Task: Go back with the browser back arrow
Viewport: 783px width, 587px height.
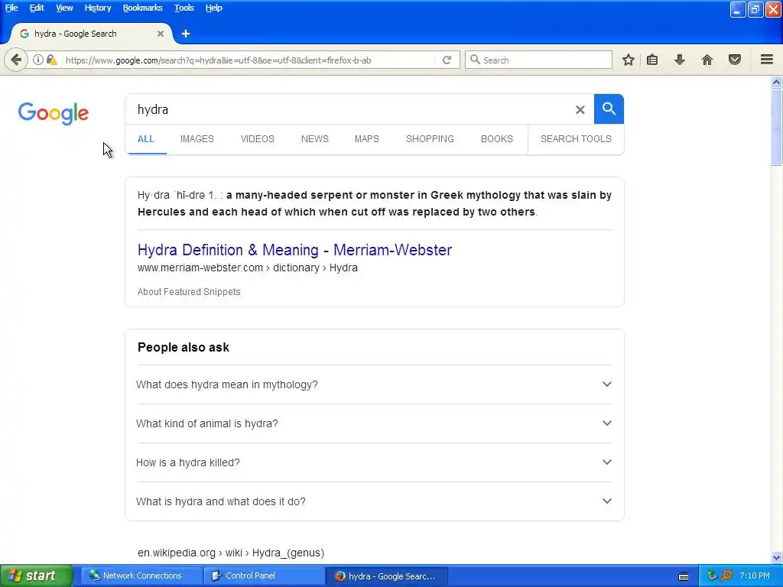Action: [16, 60]
